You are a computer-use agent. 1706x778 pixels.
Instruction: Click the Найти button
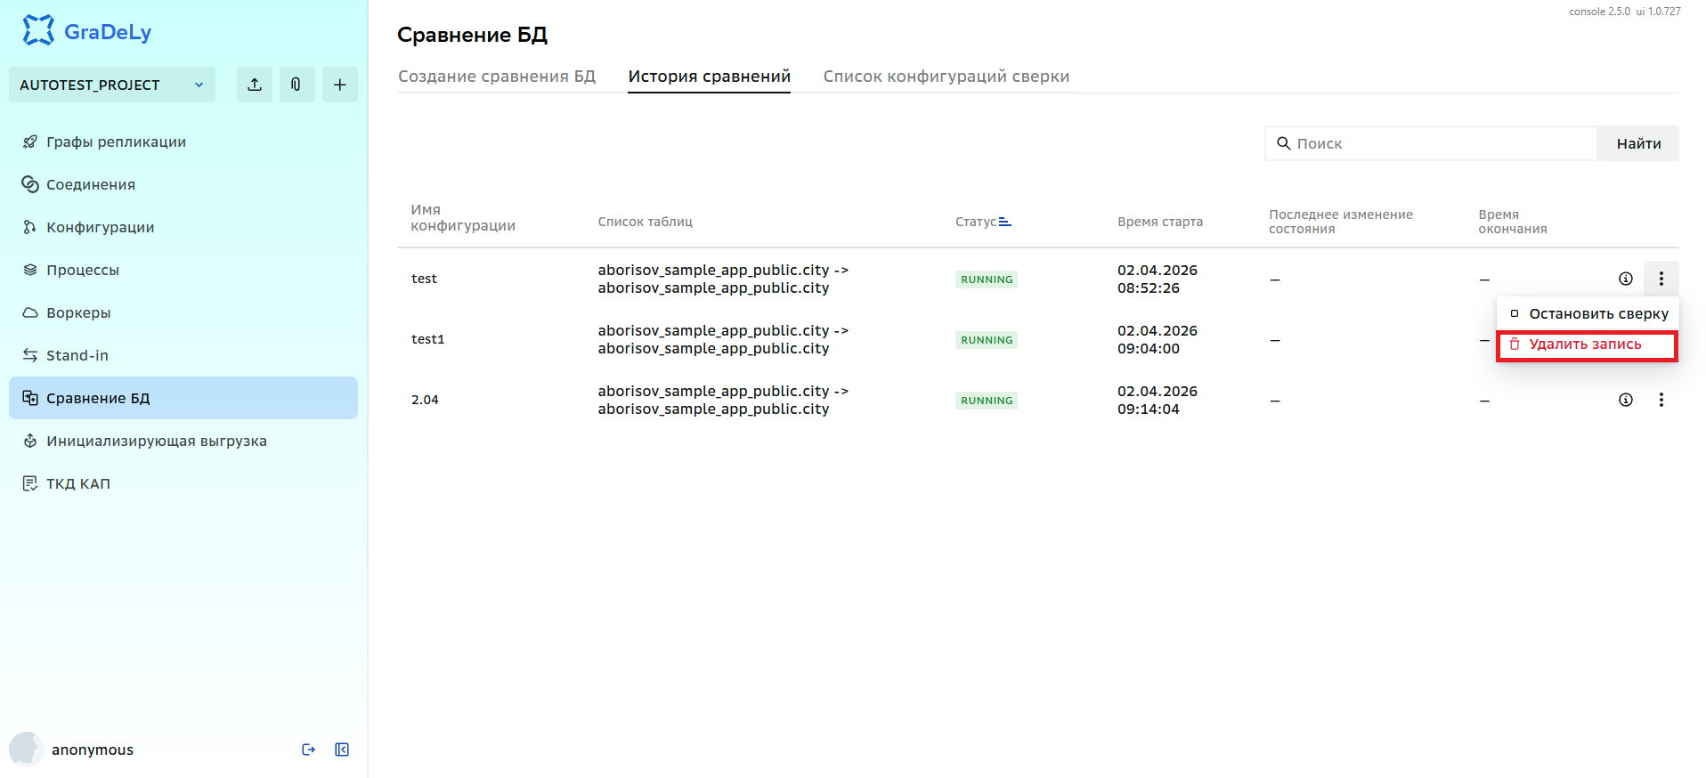click(1638, 143)
